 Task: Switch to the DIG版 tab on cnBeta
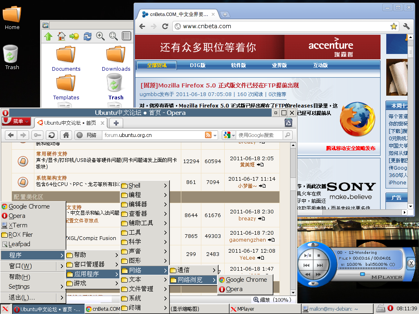tap(198, 65)
